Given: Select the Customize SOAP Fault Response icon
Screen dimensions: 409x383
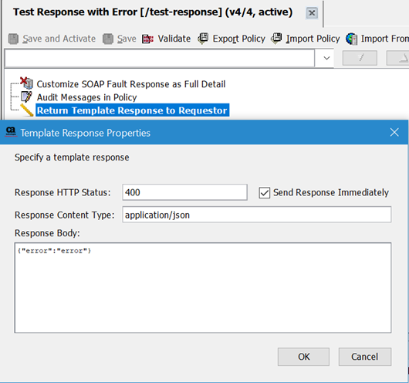Looking at the screenshot, I should coord(26,83).
